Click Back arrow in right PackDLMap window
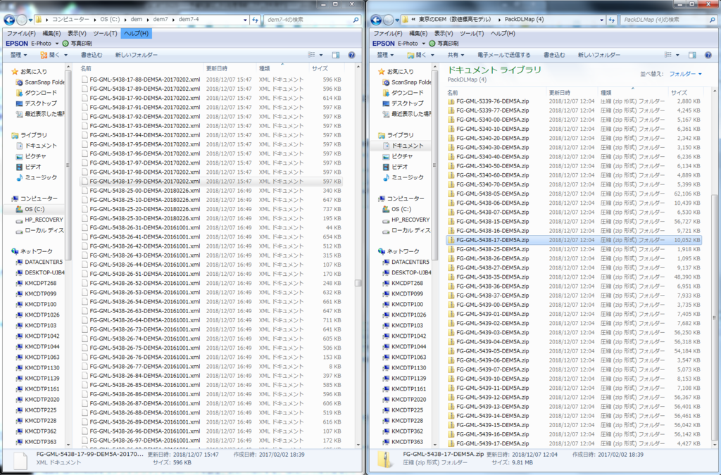This screenshot has width=721, height=475. coord(376,20)
